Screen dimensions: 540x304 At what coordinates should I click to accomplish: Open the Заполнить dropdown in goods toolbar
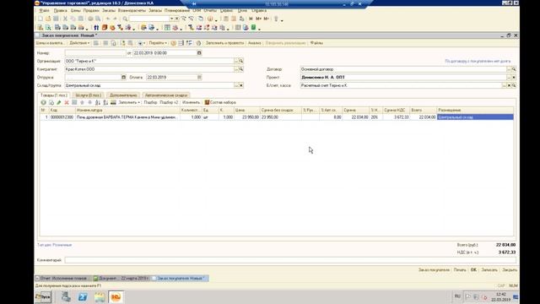[x=129, y=102]
